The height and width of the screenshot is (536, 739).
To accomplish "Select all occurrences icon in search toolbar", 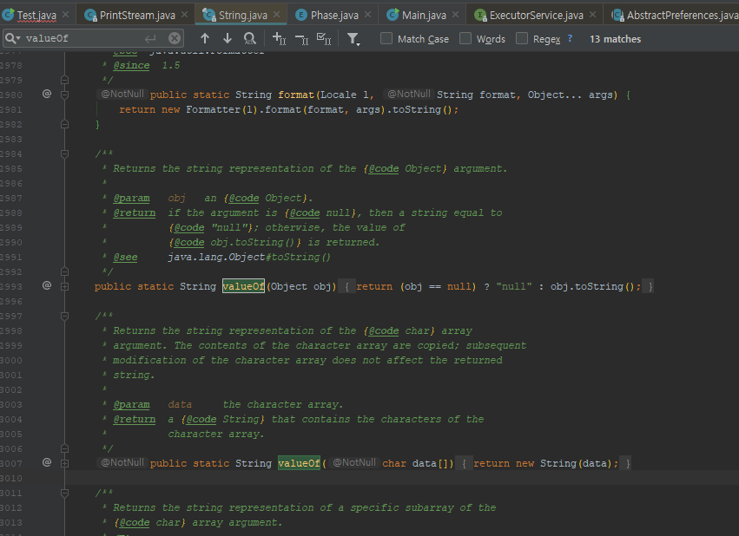I will (324, 38).
